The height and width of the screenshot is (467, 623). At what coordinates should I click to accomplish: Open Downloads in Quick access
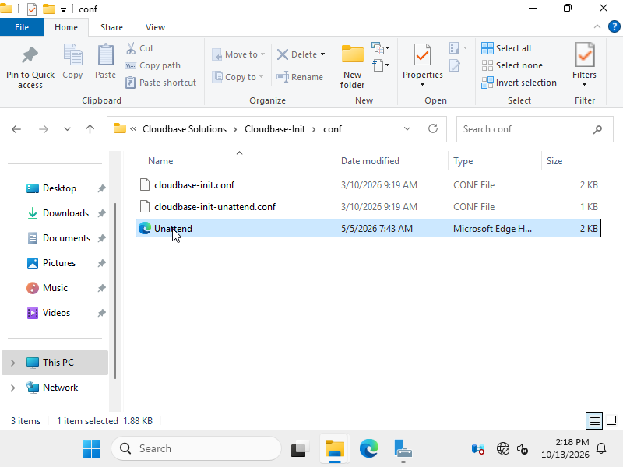pos(65,213)
